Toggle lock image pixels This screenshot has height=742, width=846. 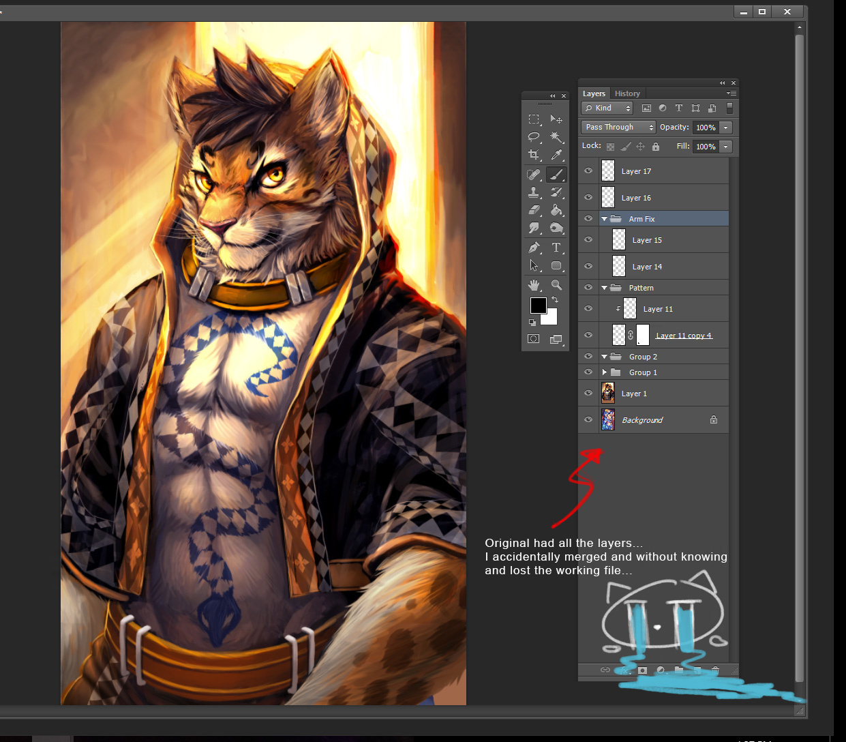pyautogui.click(x=626, y=147)
